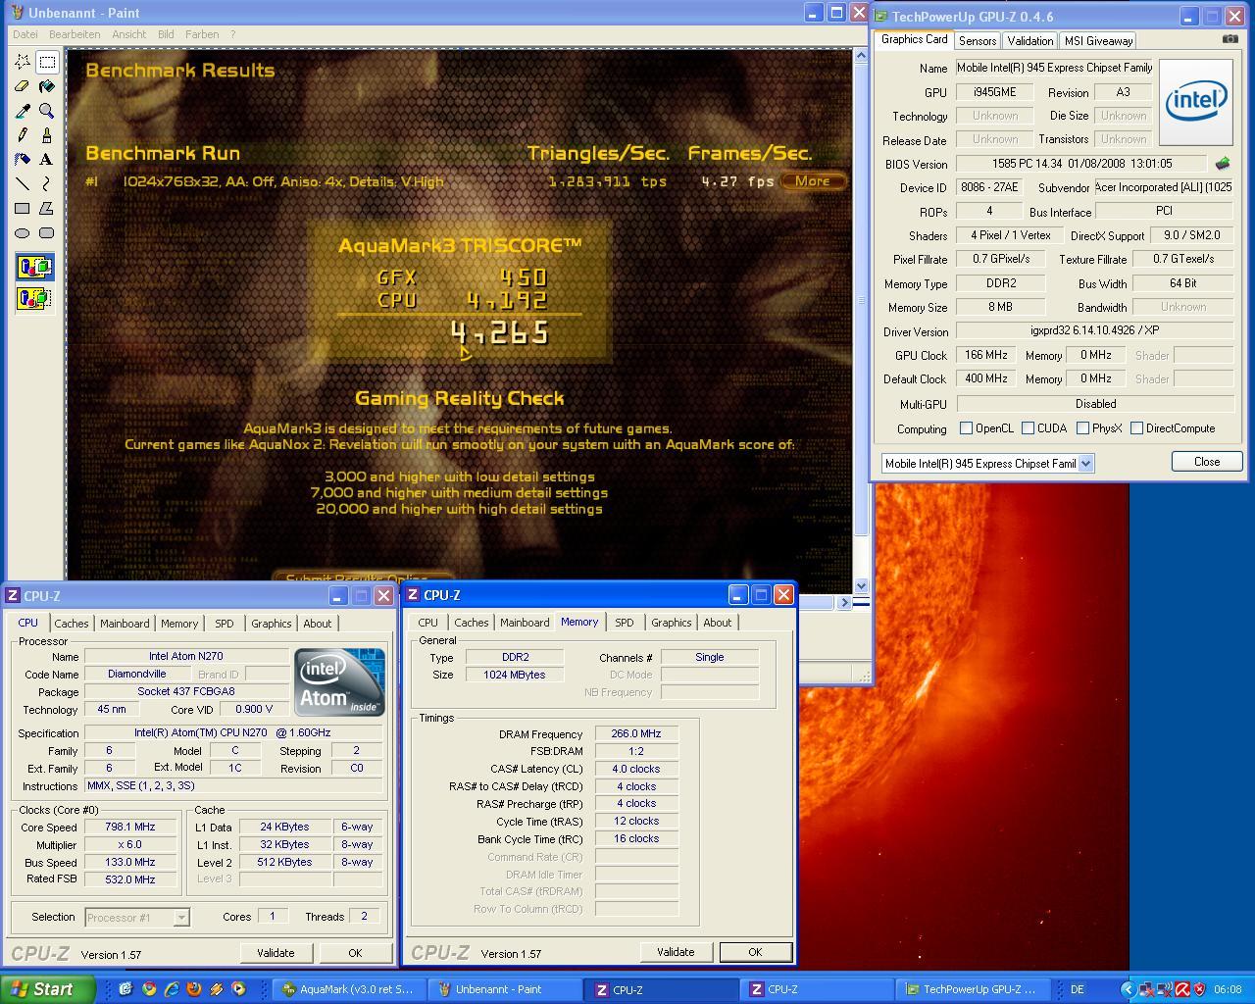This screenshot has width=1255, height=1004.
Task: Choose the opaque selection mode option
Action: click(34, 267)
